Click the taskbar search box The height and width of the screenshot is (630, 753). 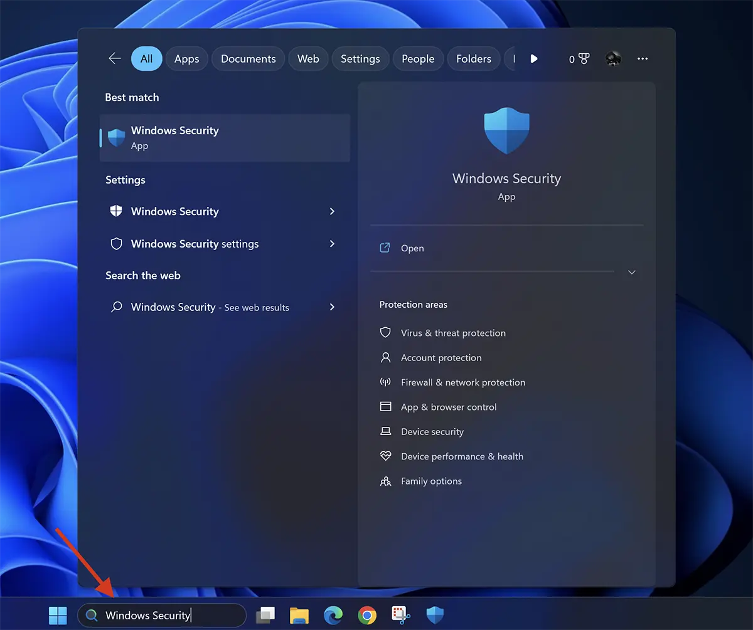tap(162, 616)
